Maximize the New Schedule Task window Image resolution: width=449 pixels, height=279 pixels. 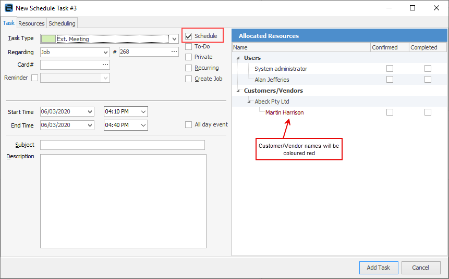[412, 8]
